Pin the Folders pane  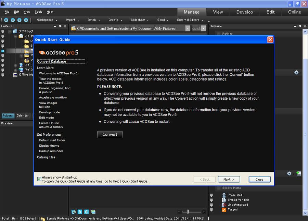(x=60, y=26)
